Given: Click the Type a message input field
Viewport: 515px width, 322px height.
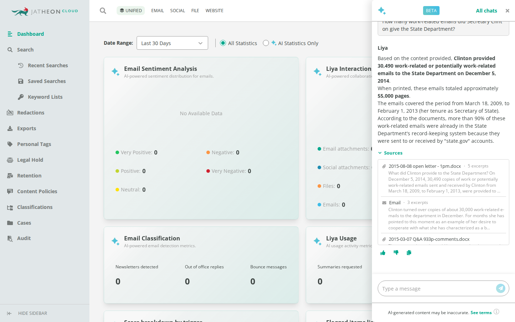Looking at the screenshot, I should [437, 288].
